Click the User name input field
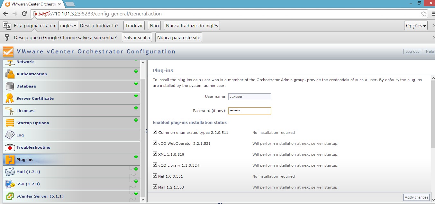The height and width of the screenshot is (204, 435). [x=249, y=97]
